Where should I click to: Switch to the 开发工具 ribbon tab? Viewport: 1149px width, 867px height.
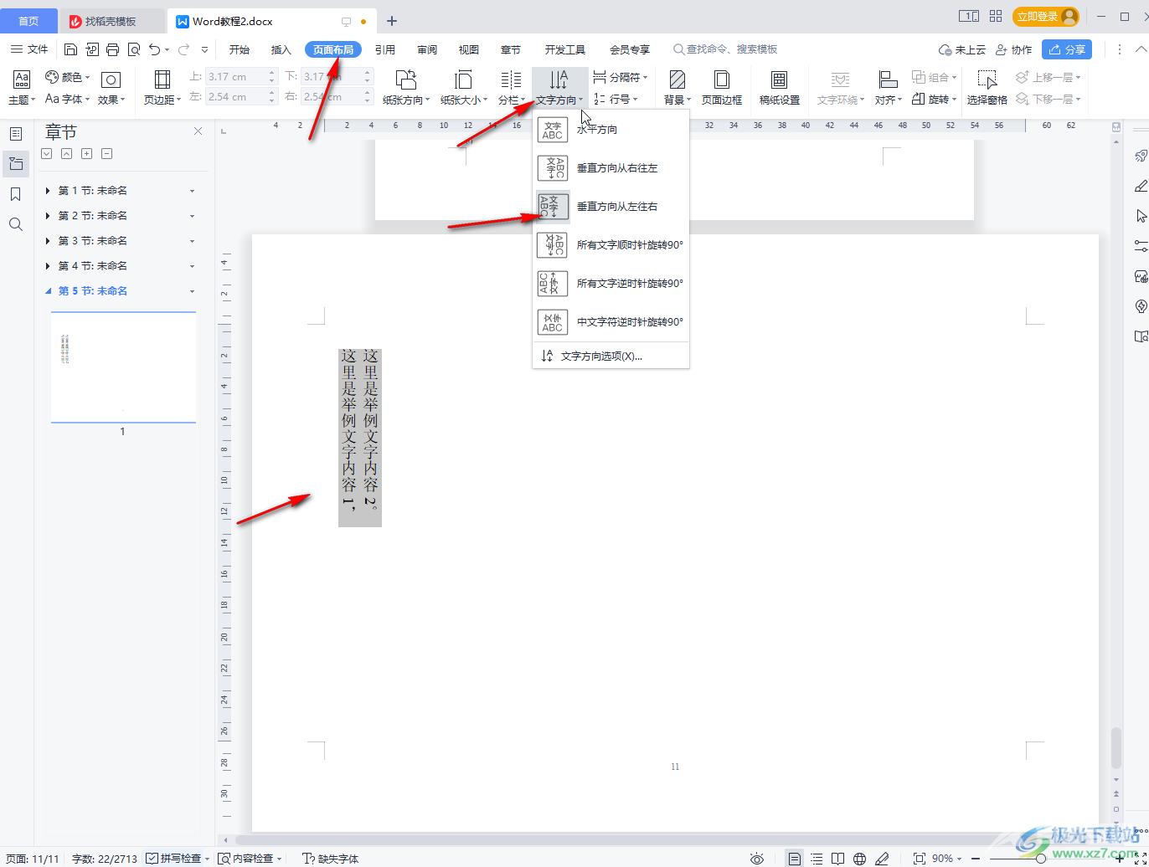pos(565,49)
